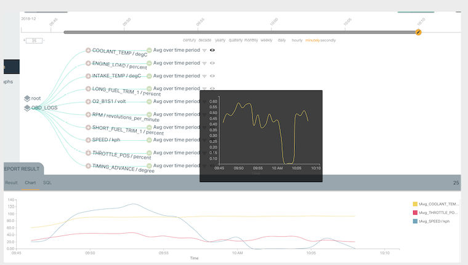Click the plus icon beside RPM
The image size is (468, 265).
pos(88,114)
